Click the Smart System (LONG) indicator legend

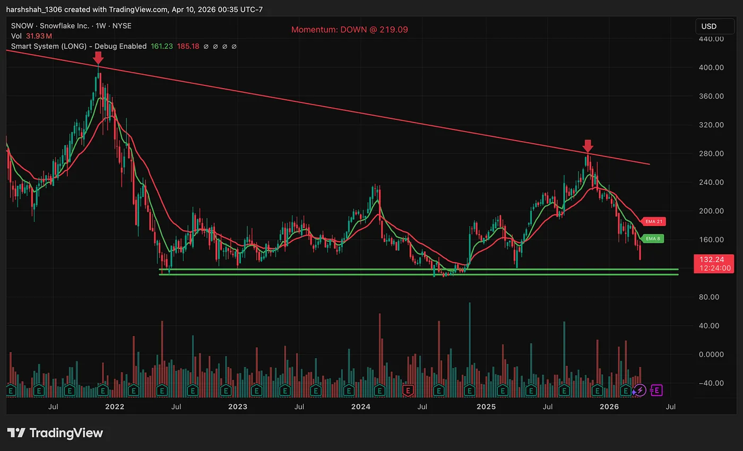[79, 46]
